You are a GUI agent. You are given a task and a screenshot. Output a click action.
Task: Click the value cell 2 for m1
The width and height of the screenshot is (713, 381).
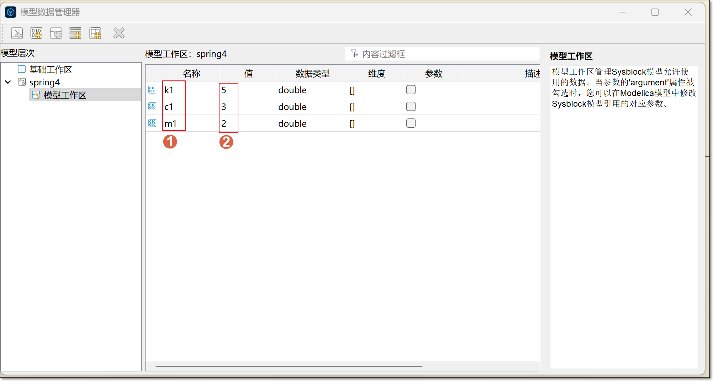click(x=248, y=123)
